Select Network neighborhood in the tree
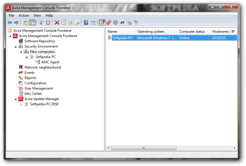This screenshot has width=246, height=166. [43, 67]
